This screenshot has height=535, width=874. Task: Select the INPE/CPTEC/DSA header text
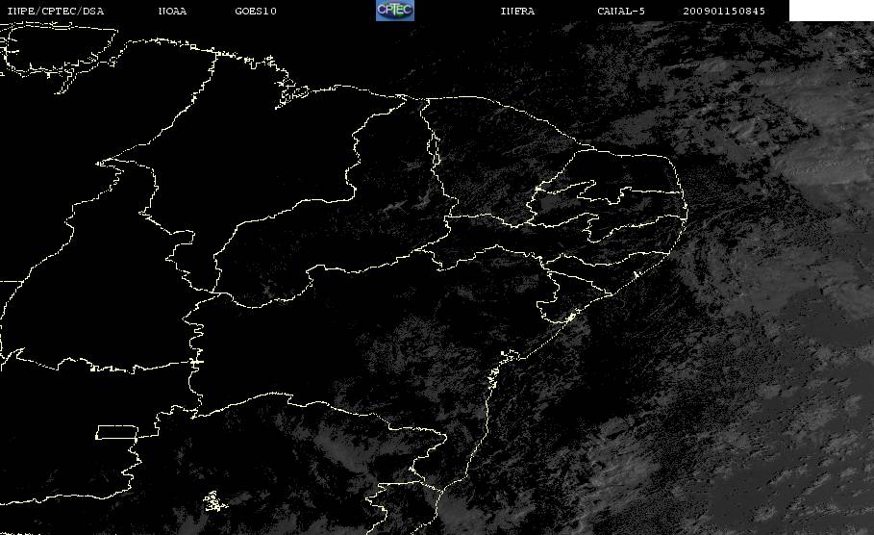[55, 12]
